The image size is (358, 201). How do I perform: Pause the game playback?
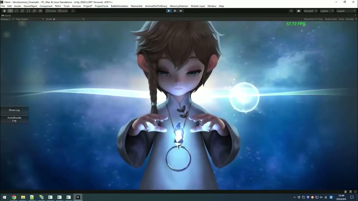(x=175, y=11)
